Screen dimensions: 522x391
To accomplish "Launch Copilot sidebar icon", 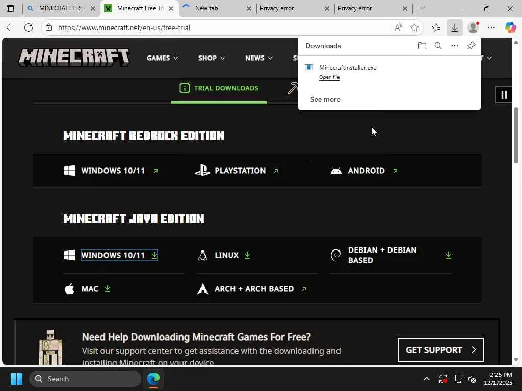I will (x=510, y=27).
